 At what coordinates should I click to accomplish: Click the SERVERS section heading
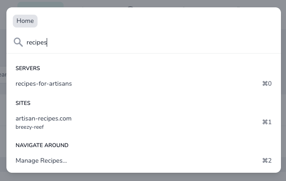click(x=28, y=68)
